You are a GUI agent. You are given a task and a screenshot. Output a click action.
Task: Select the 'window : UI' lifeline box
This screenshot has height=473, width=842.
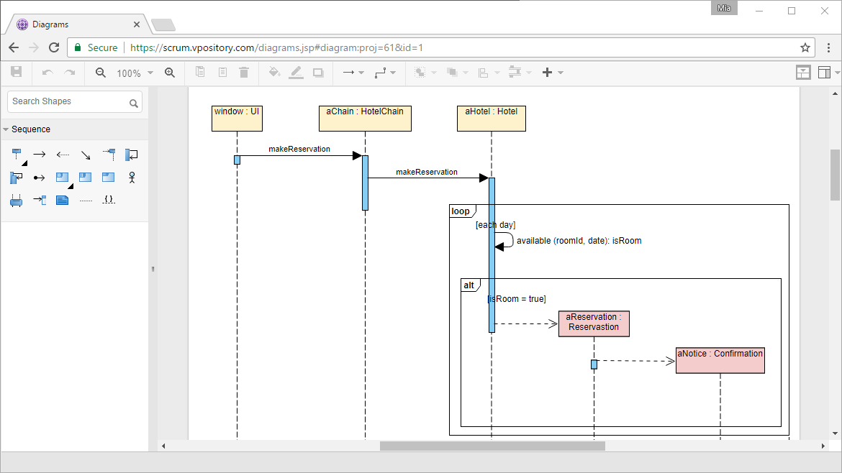[237, 119]
